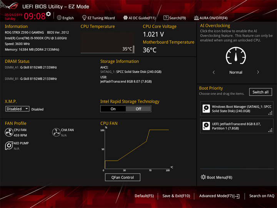Click the SATA6G_1 SPCC Solid State Disk entry

(131, 72)
